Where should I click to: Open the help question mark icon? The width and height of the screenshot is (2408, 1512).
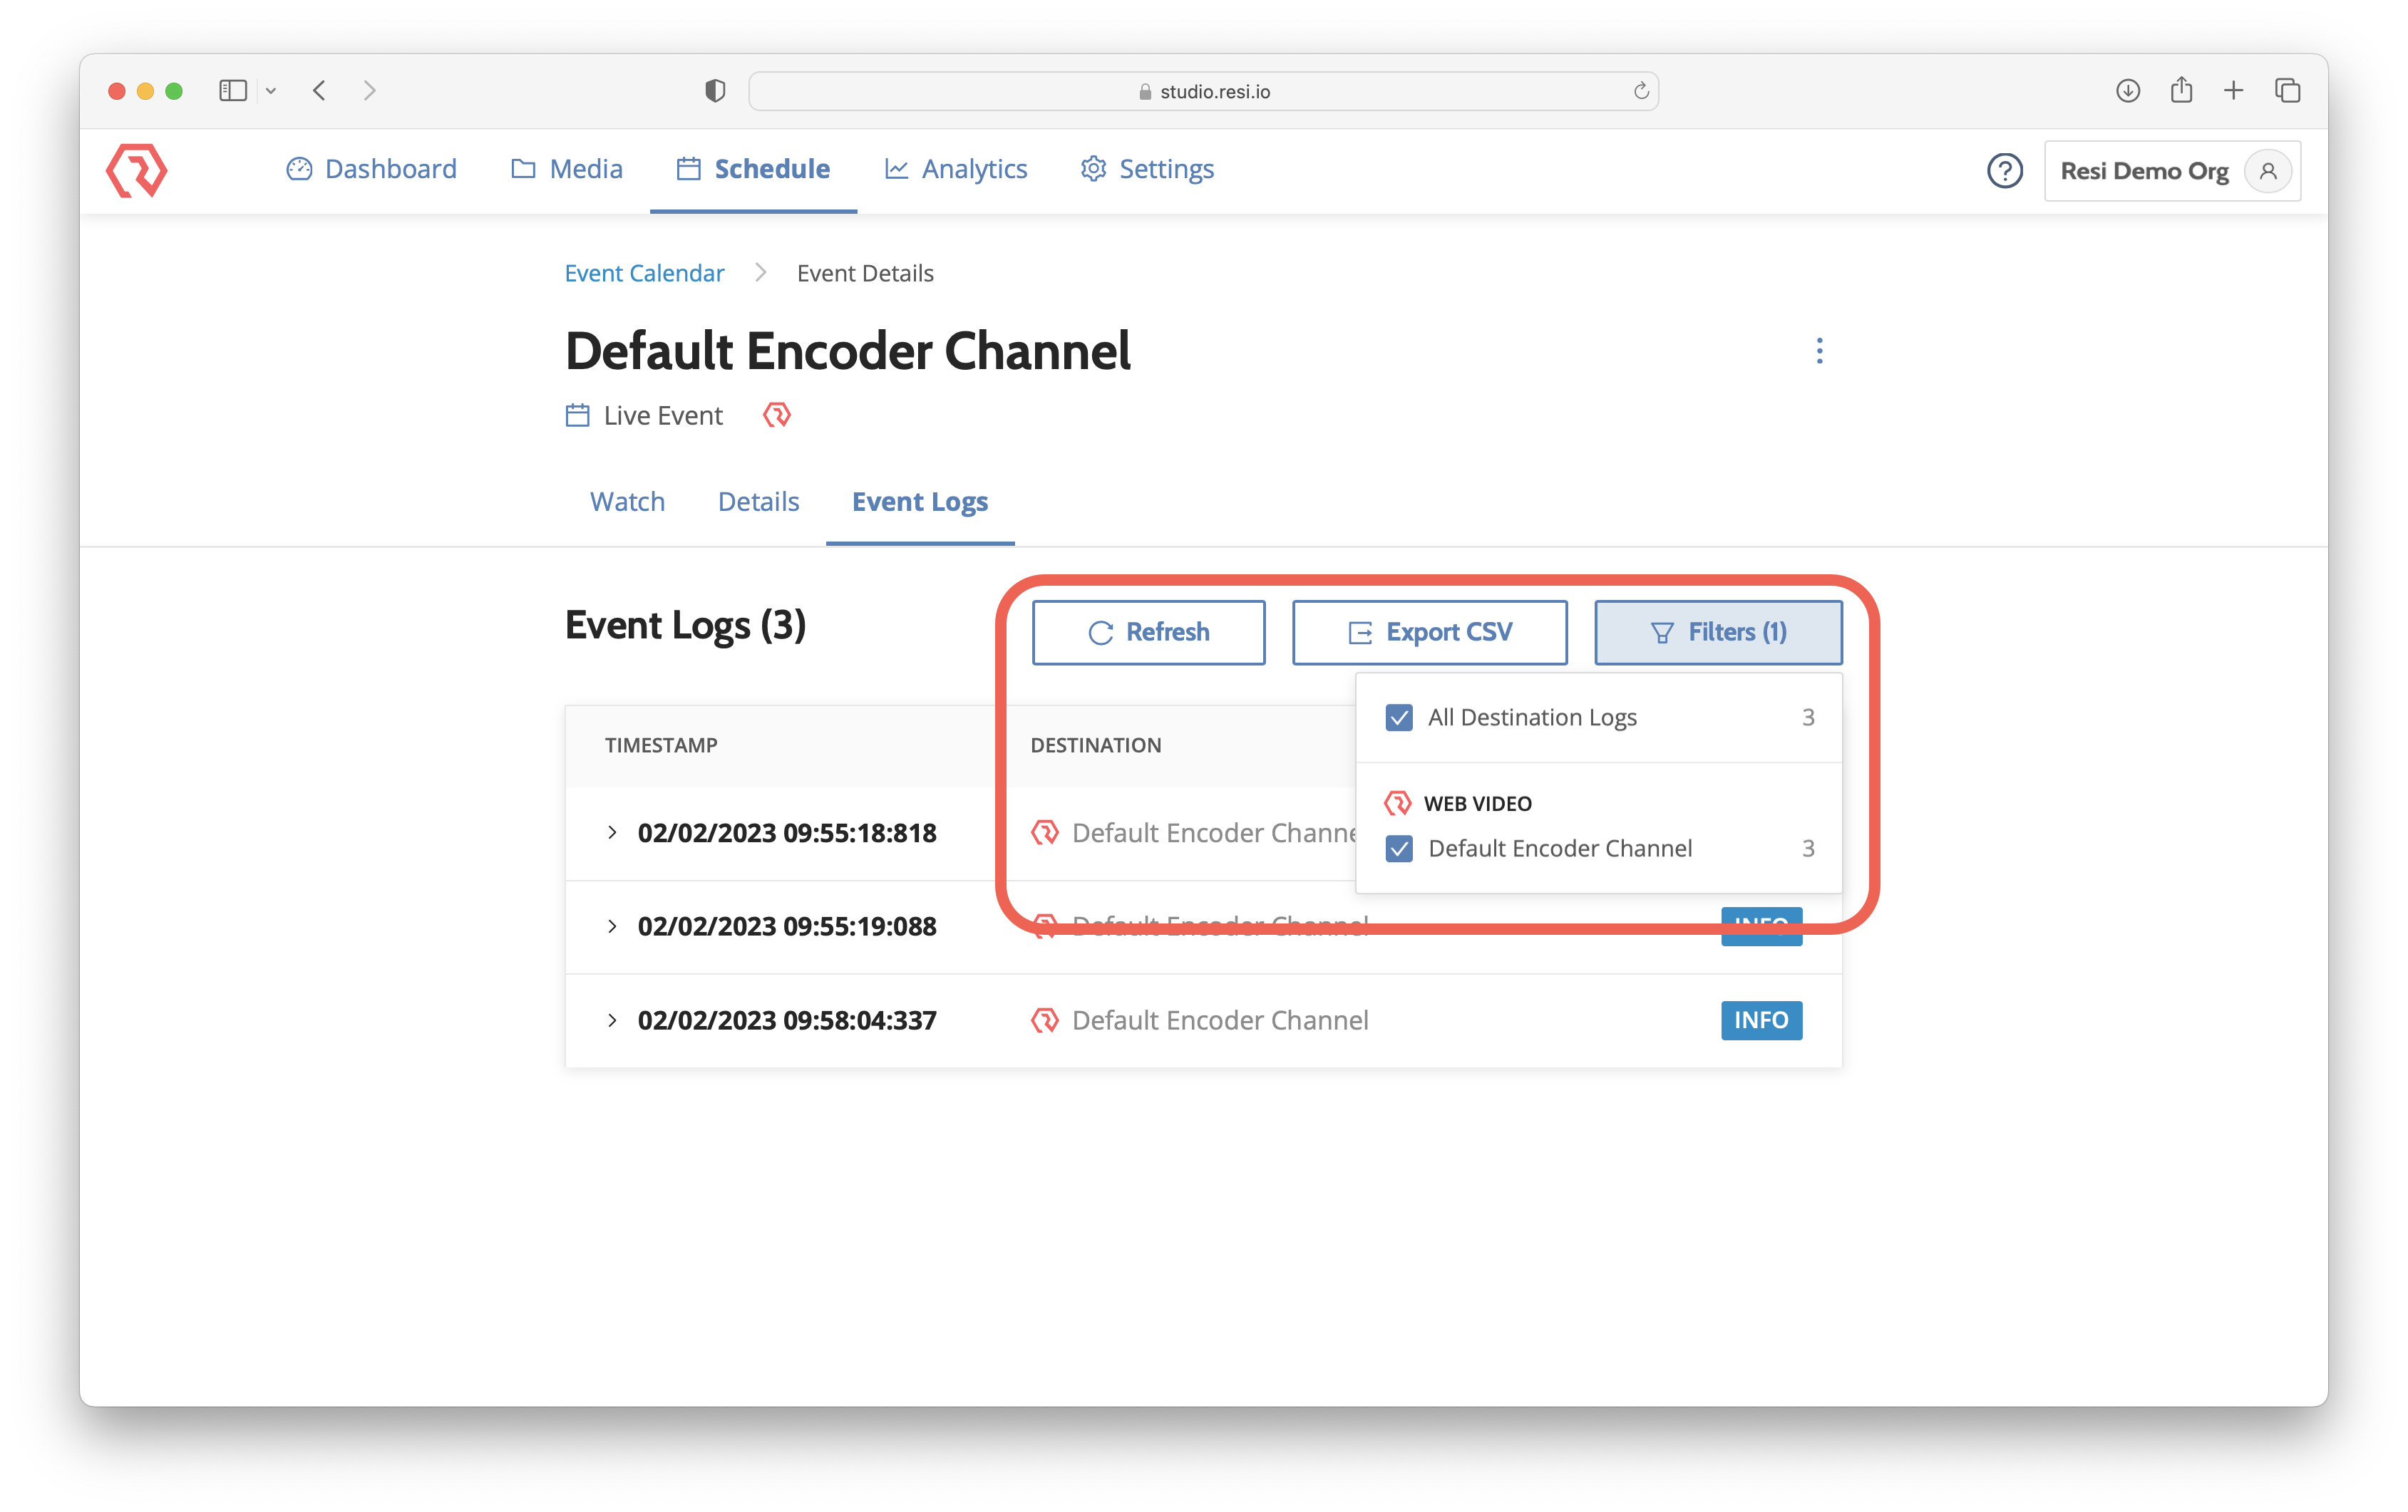[x=2004, y=171]
